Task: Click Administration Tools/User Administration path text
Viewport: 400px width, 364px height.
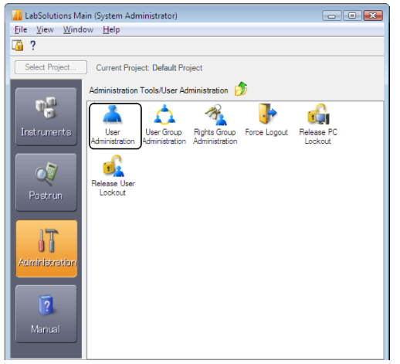Action: (x=158, y=90)
